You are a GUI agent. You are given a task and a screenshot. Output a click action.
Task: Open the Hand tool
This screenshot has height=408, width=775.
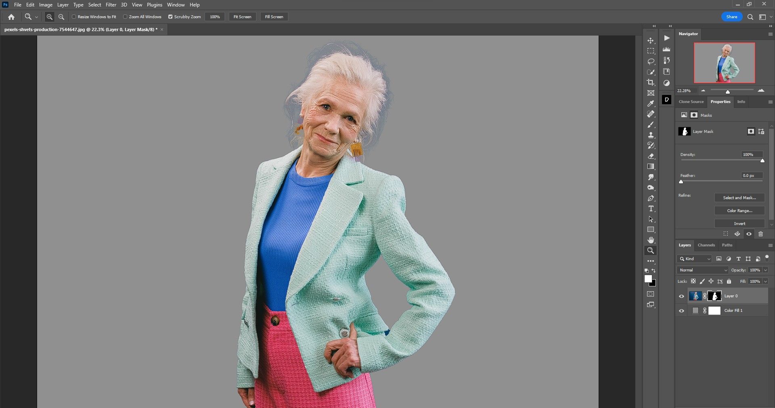pyautogui.click(x=651, y=240)
